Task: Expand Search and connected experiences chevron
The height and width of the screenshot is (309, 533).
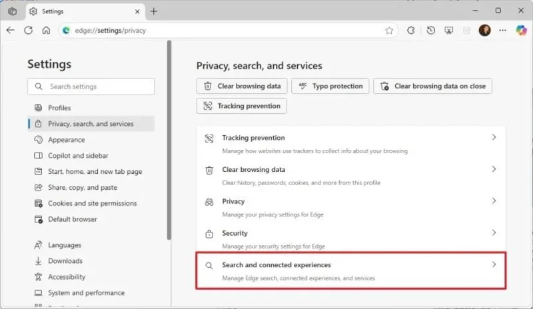Action: pyautogui.click(x=494, y=264)
